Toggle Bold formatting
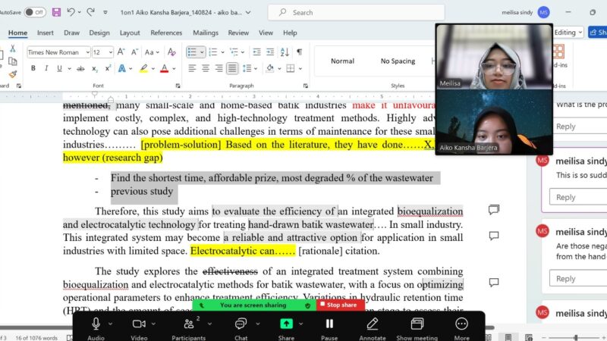Screen dimensions: 607x341 tap(33, 68)
